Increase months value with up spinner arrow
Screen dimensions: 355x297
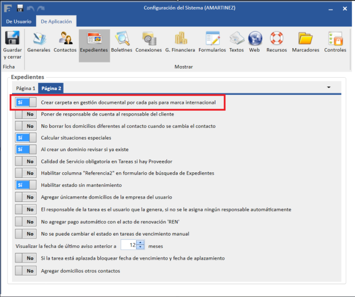(141, 243)
